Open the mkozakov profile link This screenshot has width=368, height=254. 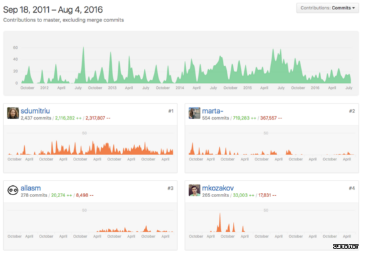click(x=218, y=188)
